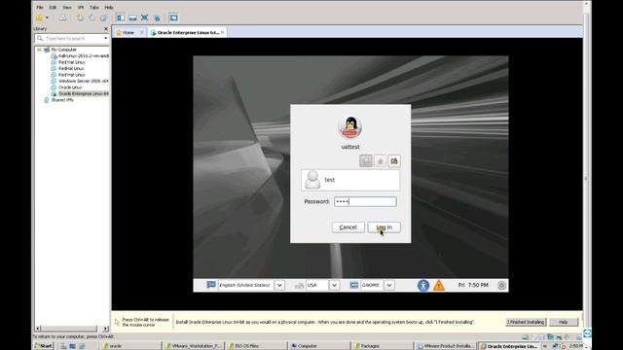Open the accessibility preferences icon

pos(423,285)
